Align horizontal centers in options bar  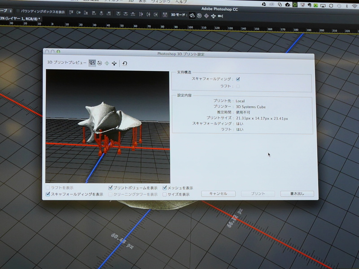(101, 13)
